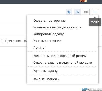Select Создать повторение menu item
The height and width of the screenshot is (91, 102).
point(49,21)
